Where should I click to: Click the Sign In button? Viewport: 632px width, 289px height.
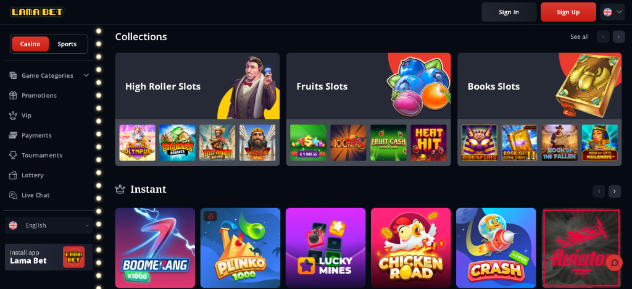point(509,12)
